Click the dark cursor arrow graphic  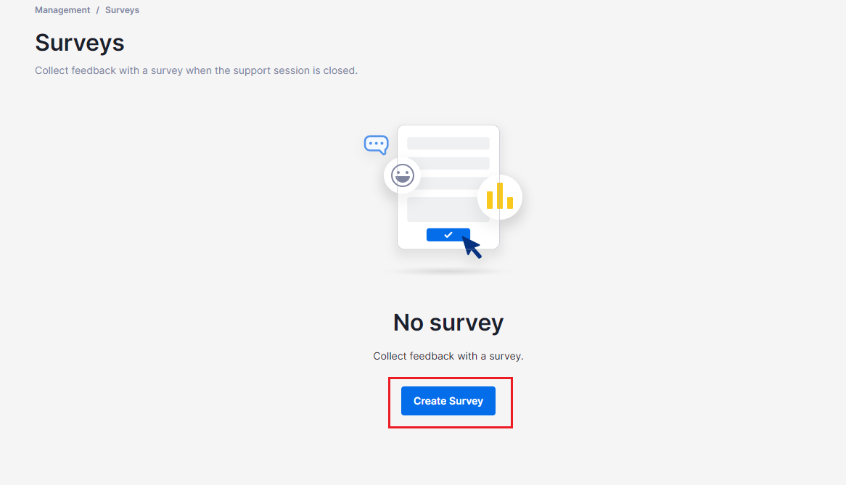[x=472, y=246]
